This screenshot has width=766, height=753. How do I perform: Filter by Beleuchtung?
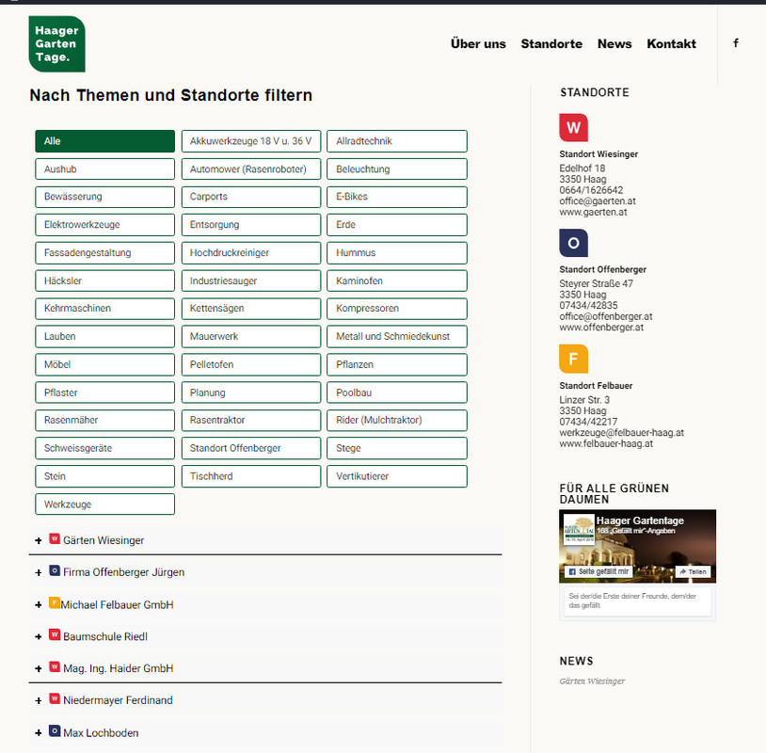click(397, 169)
